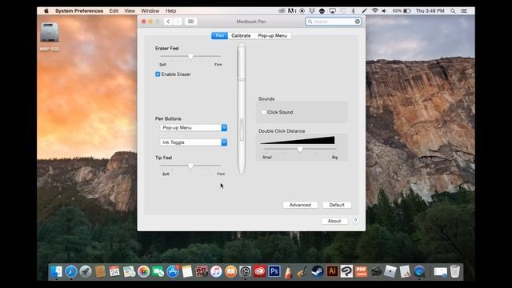Open the Edit menu
Screen dimensions: 512x288
click(114, 10)
